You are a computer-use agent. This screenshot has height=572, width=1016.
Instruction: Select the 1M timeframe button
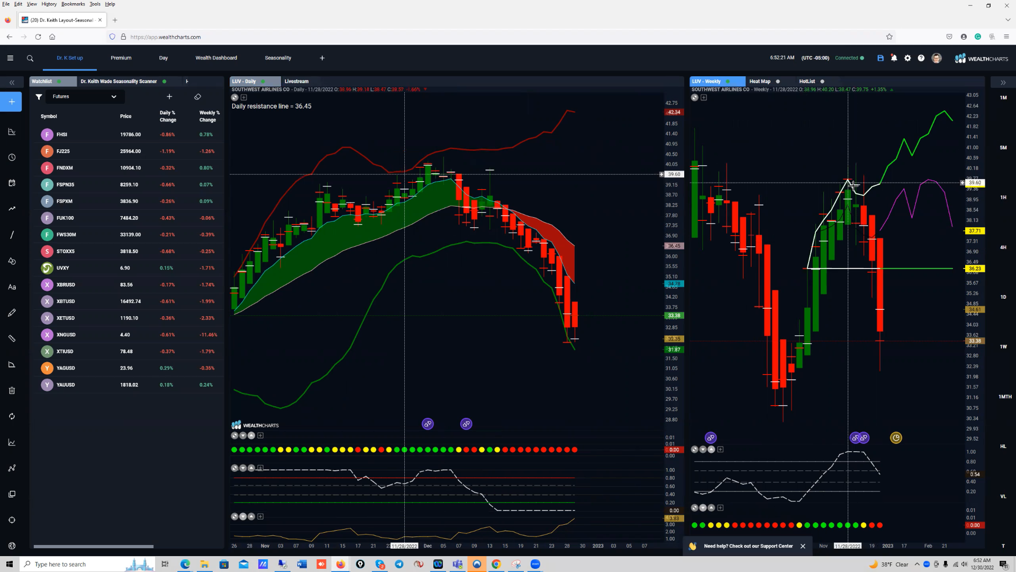1003,98
